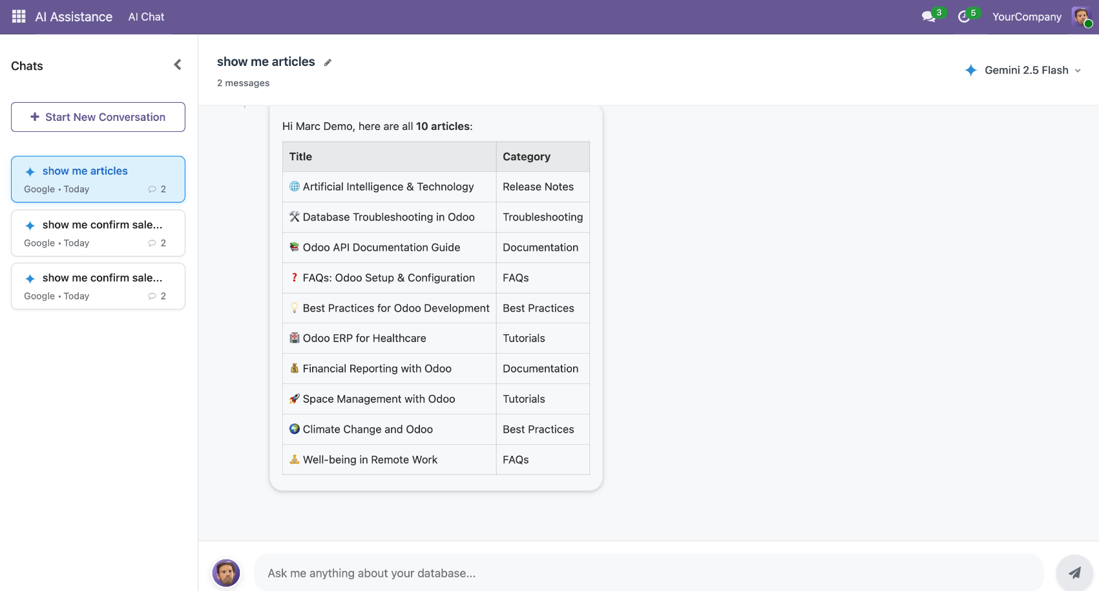Open the apps grid menu icon
The width and height of the screenshot is (1099, 591).
pos(19,17)
